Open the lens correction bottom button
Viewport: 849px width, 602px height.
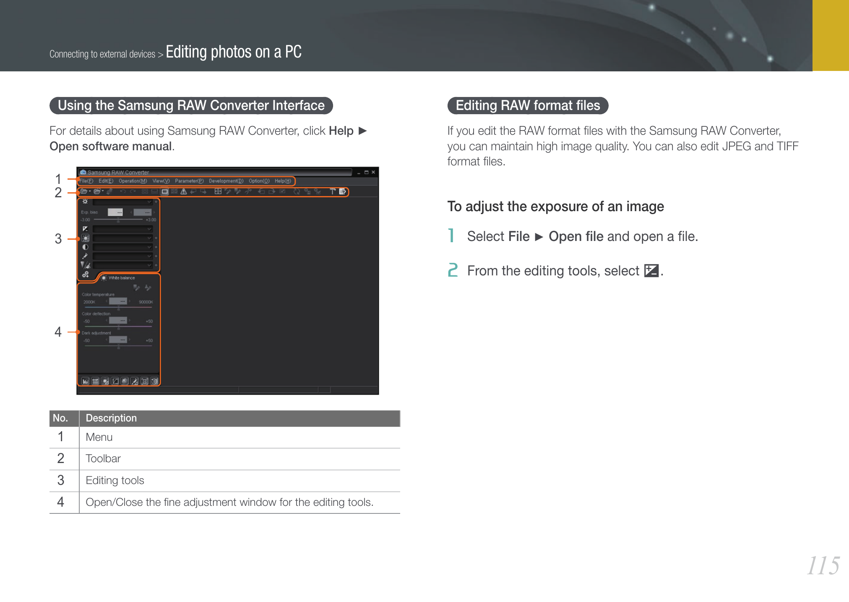145,381
